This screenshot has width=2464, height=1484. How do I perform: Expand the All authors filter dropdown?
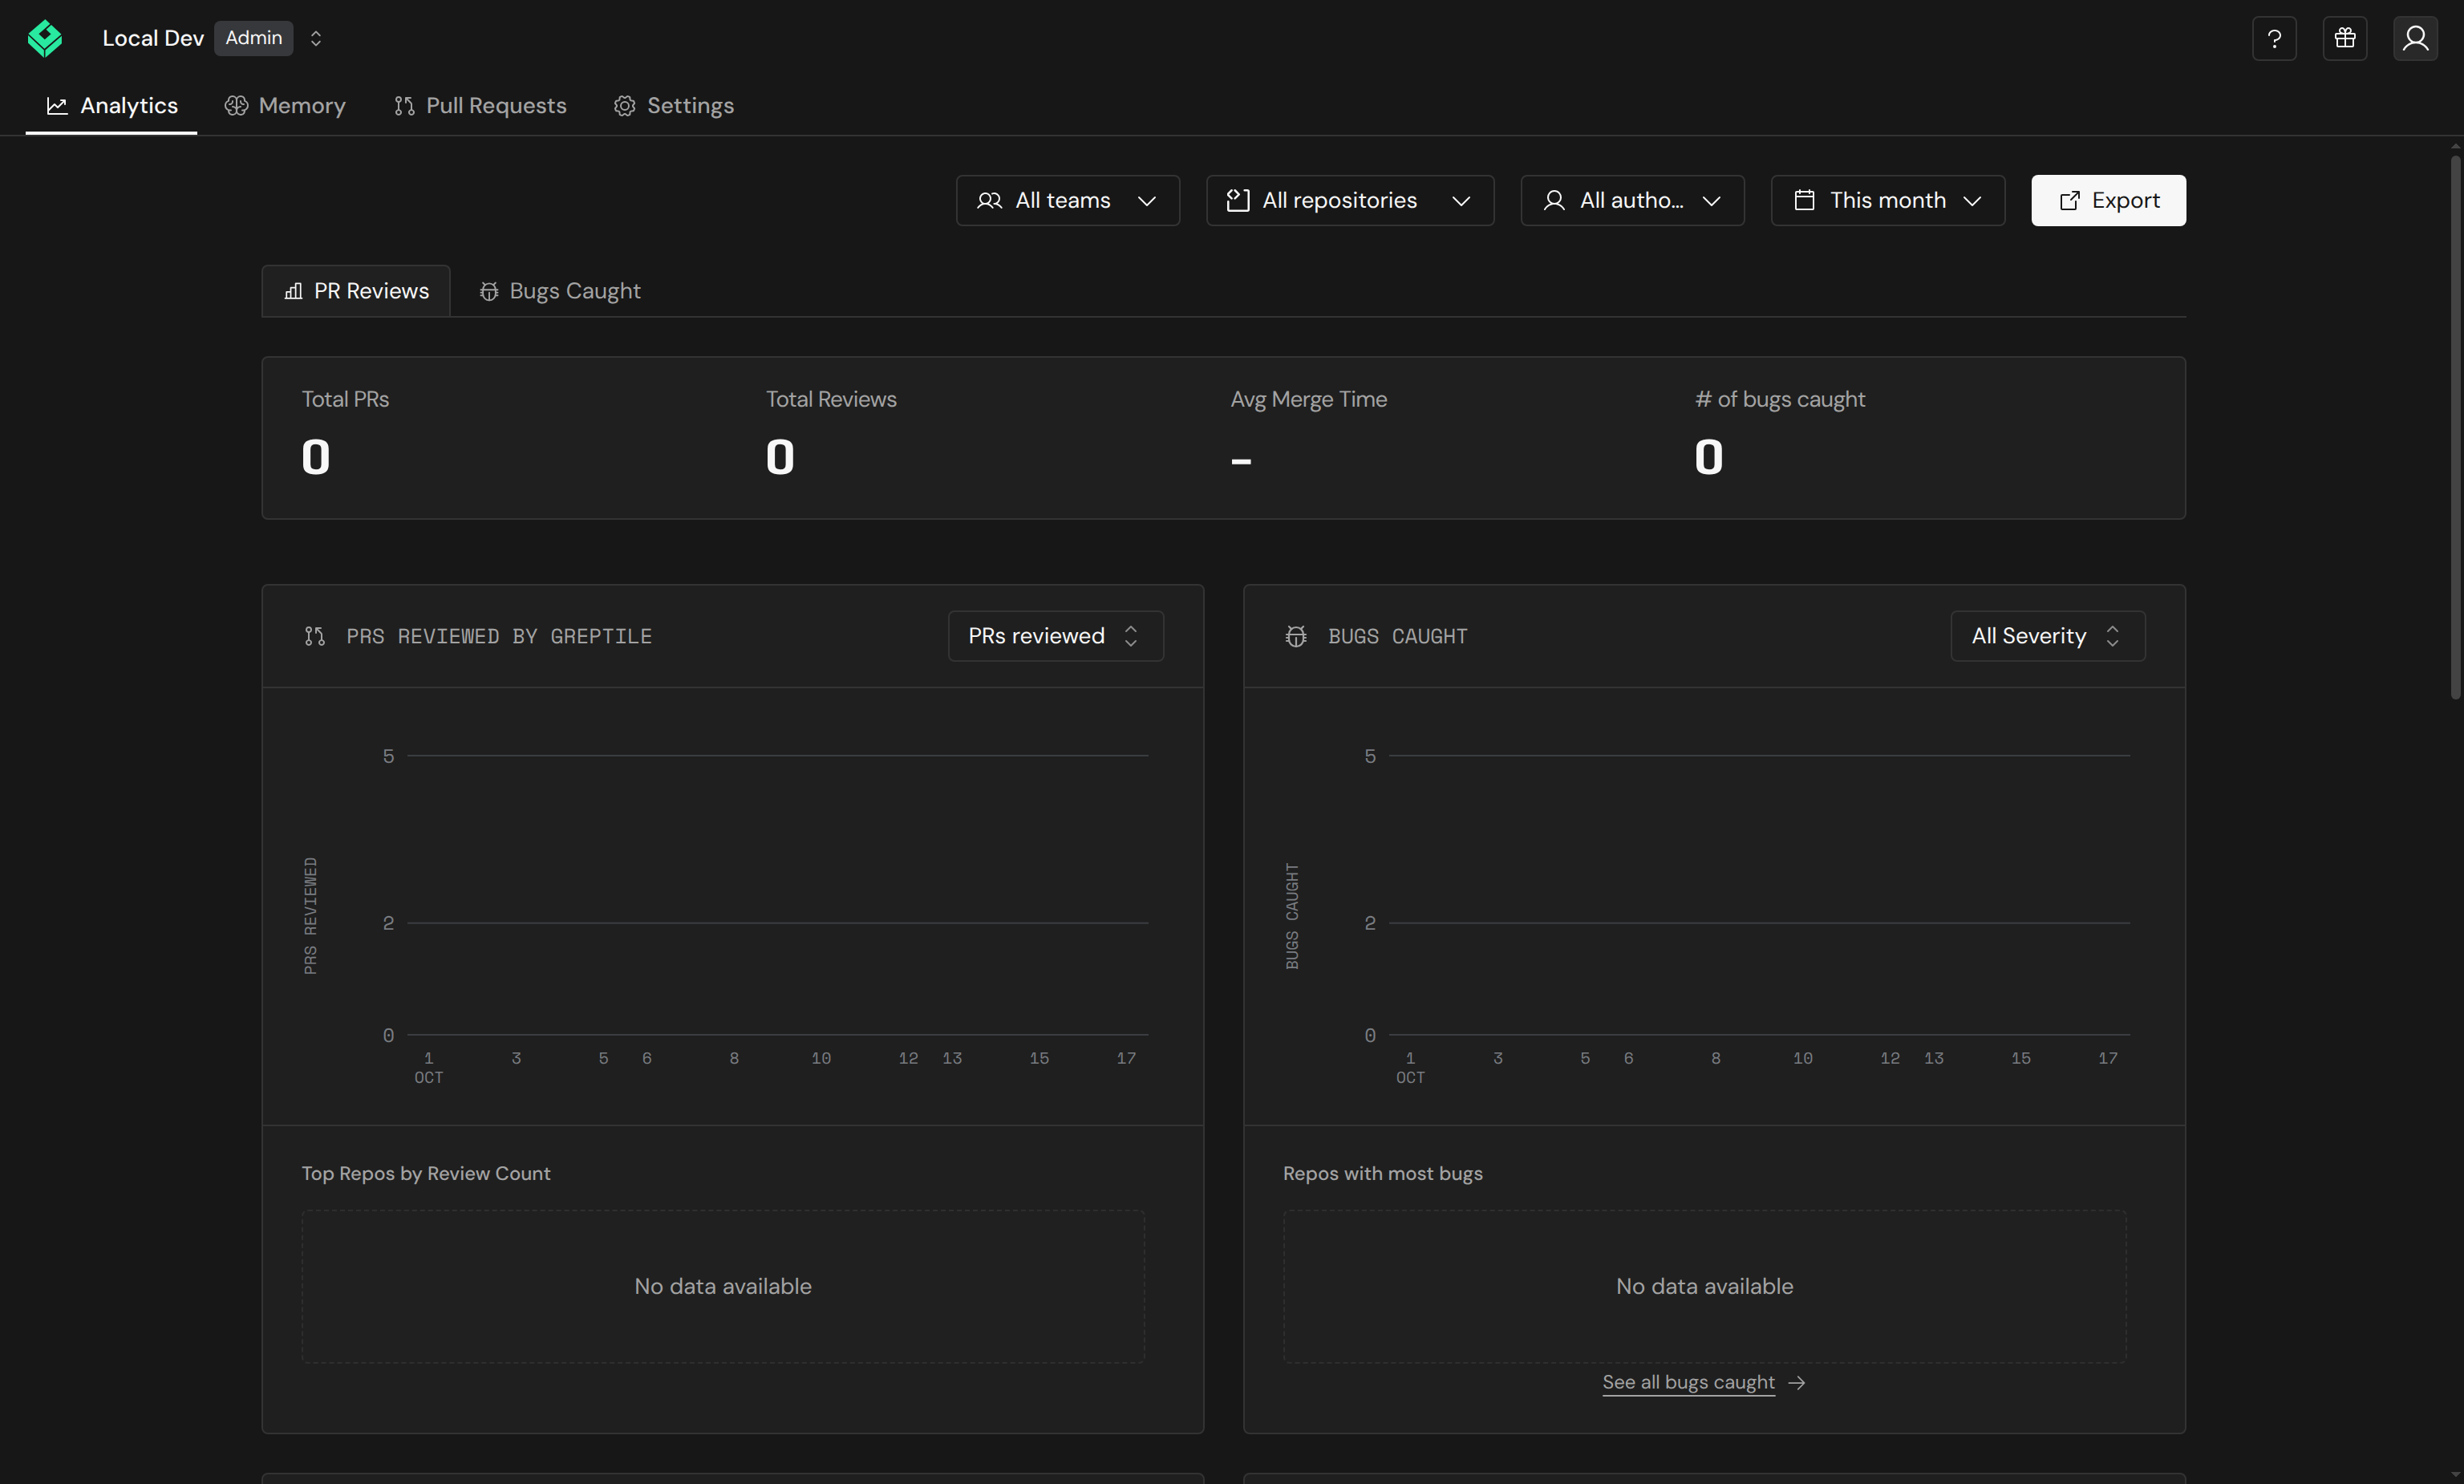click(x=1632, y=201)
